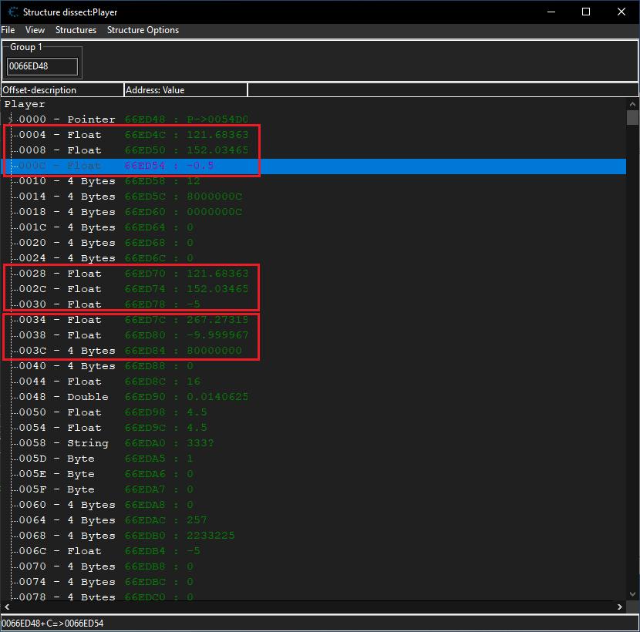
Task: Expand the 0000 Pointer tree node
Action: [x=10, y=119]
